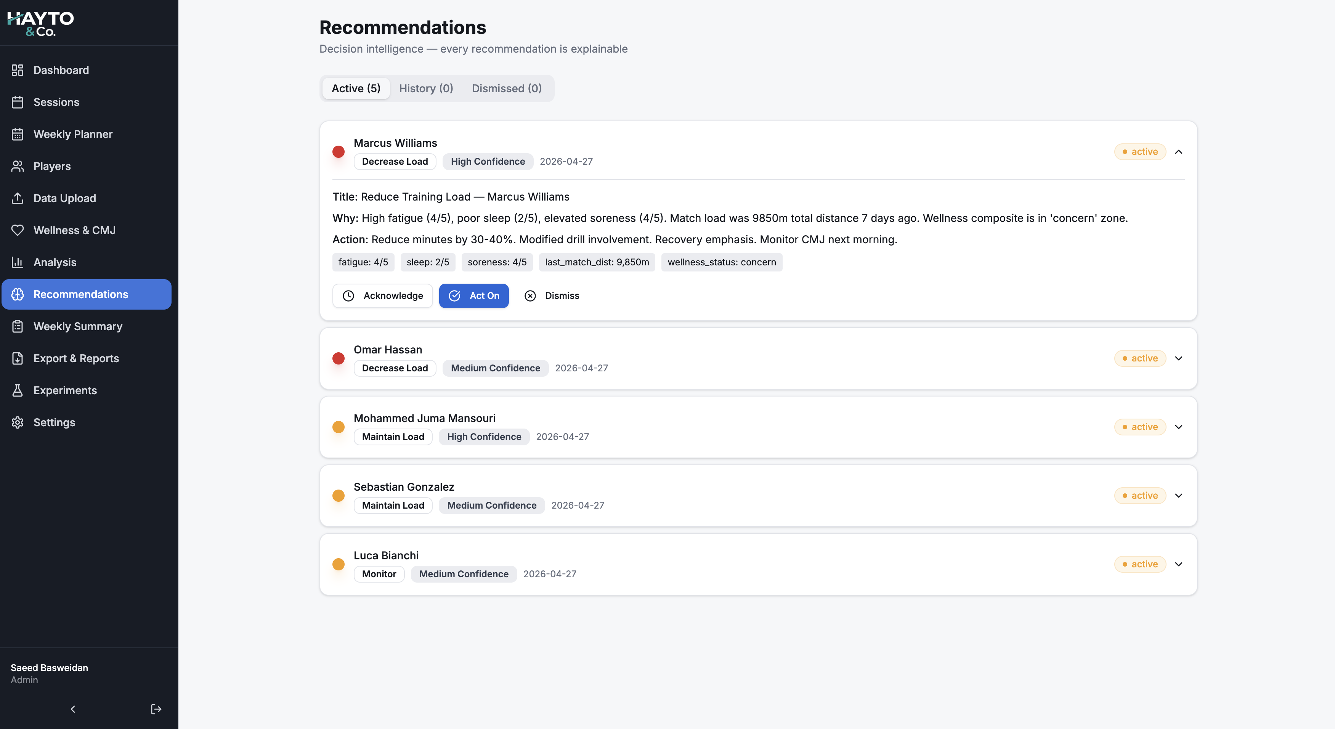Expand the Omar Hassan recommendation
The image size is (1335, 729).
1178,358
